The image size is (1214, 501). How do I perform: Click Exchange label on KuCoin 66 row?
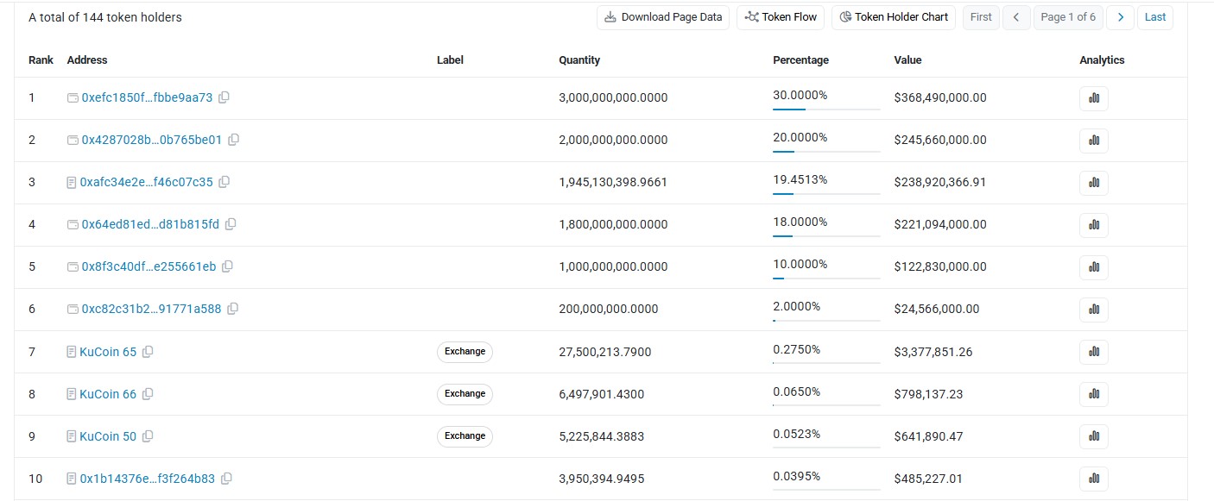click(x=465, y=393)
